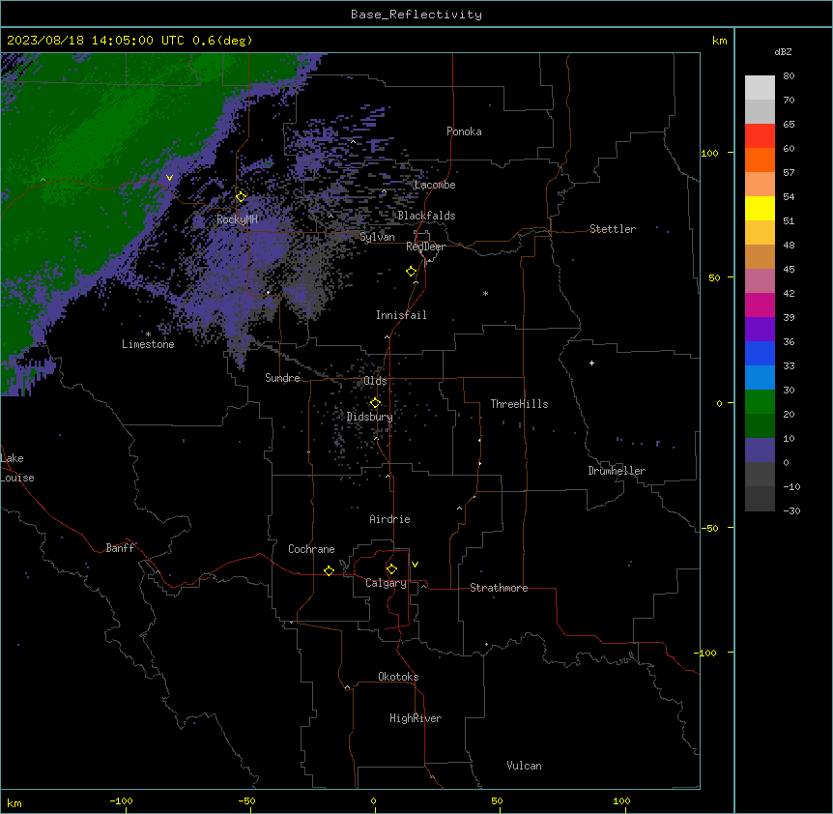The image size is (833, 814).
Task: Click the Drumheller city label
Action: click(617, 471)
